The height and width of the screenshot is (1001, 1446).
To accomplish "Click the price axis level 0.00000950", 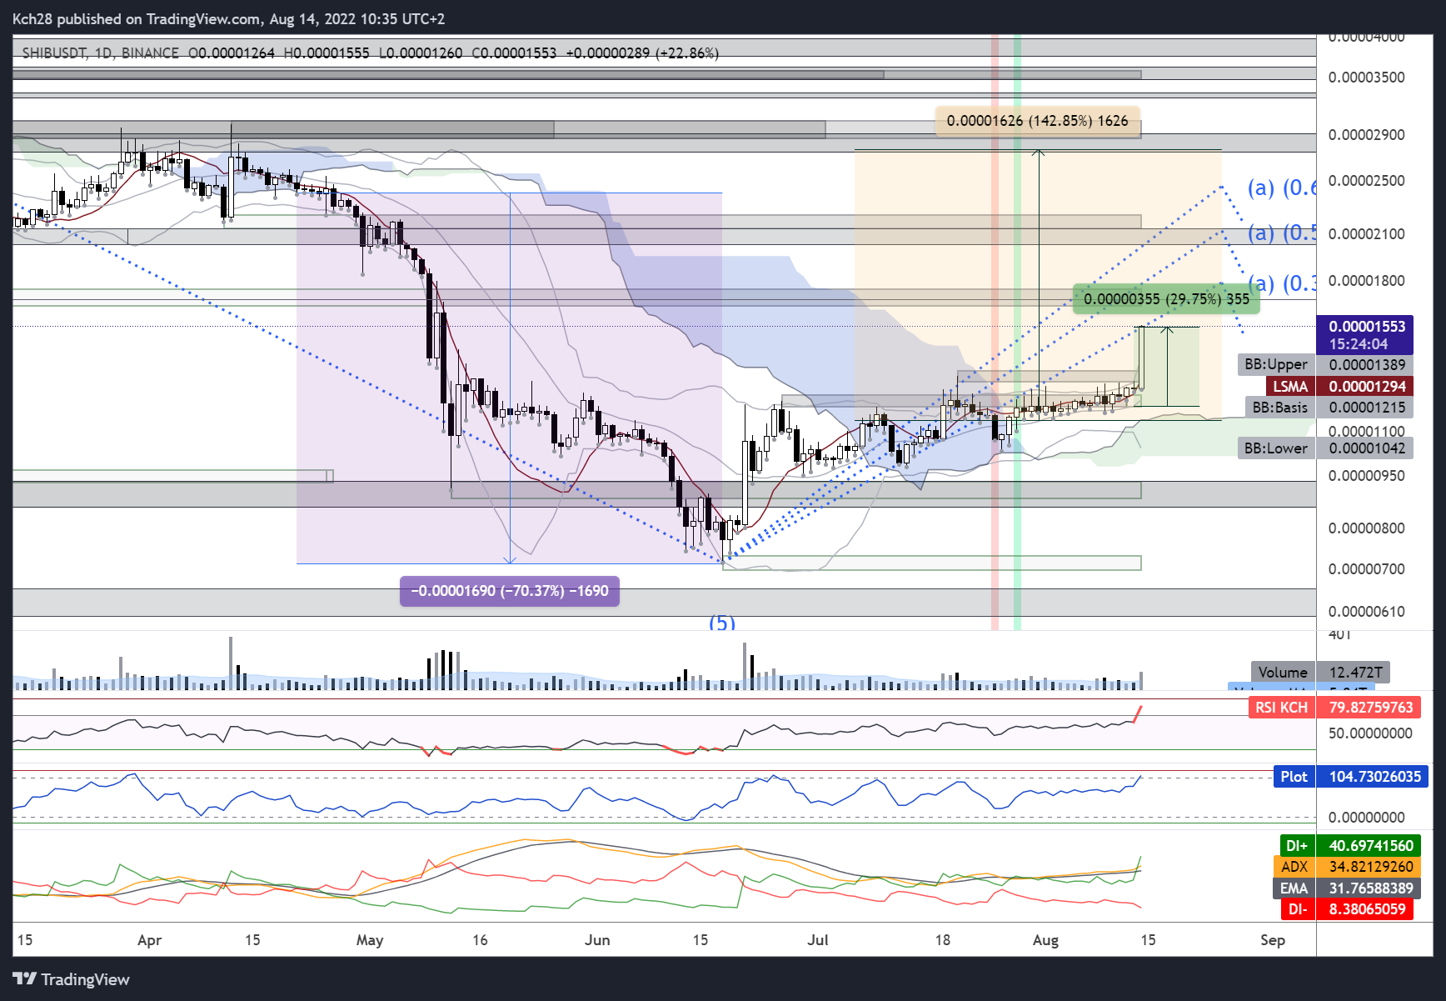I will coord(1366,476).
